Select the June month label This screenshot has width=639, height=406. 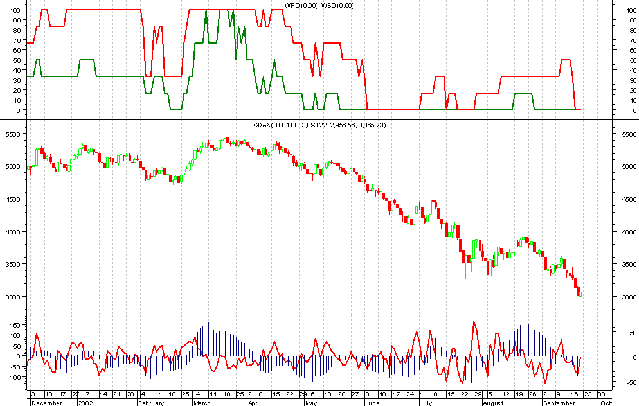click(x=372, y=403)
